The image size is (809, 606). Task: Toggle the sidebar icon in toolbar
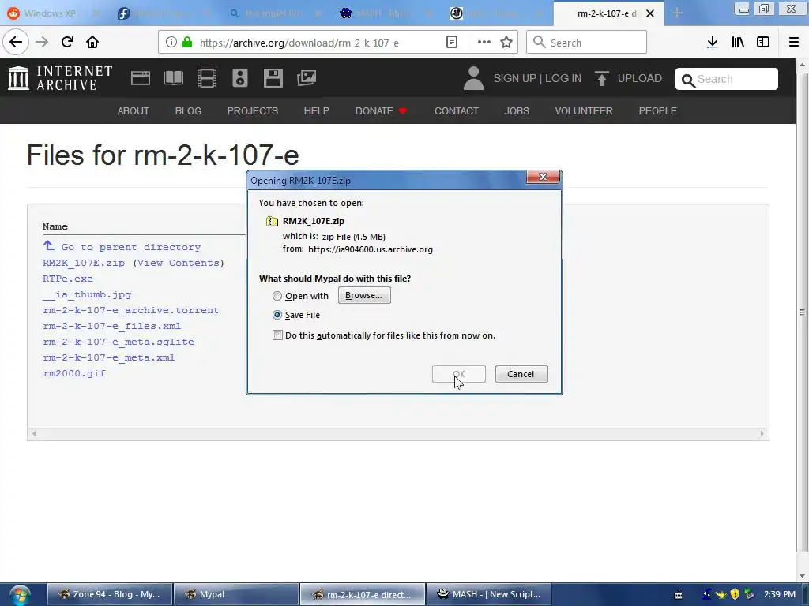(763, 43)
